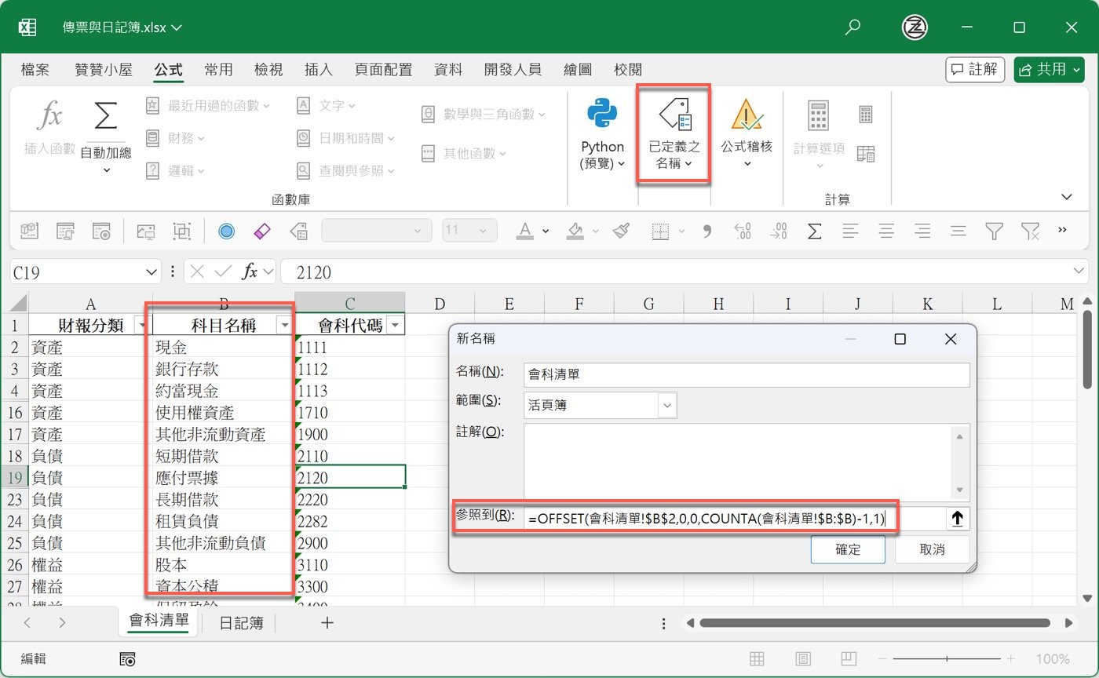Open the filter dropdown on 科目名稱 header
The image size is (1099, 678).
(284, 323)
